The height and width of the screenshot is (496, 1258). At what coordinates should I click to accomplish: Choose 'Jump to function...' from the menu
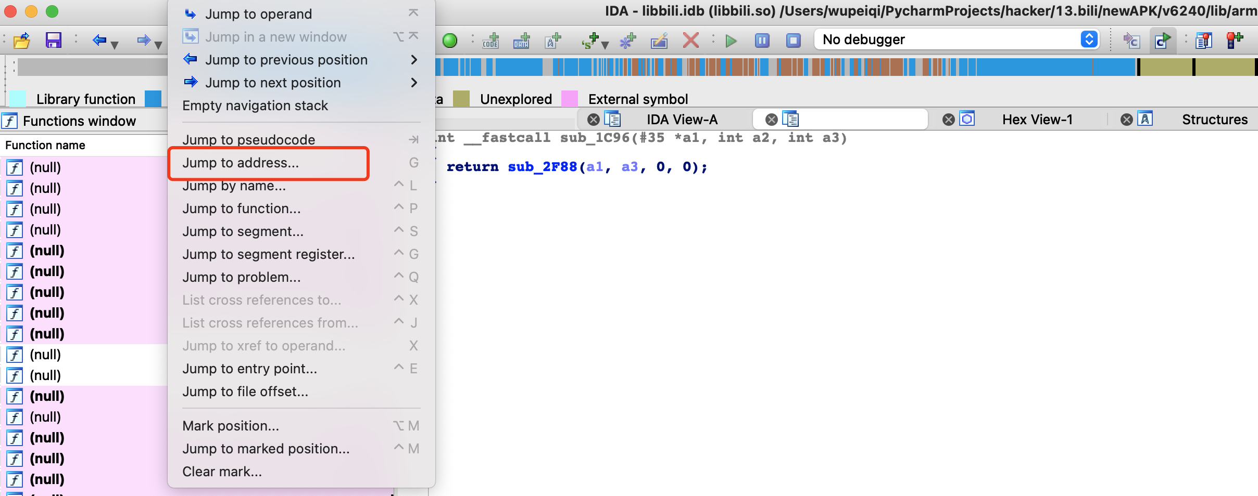301,208
